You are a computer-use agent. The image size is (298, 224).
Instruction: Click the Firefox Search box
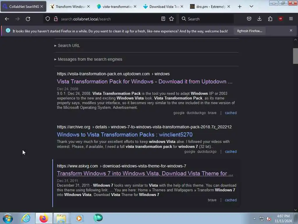tap(206, 19)
